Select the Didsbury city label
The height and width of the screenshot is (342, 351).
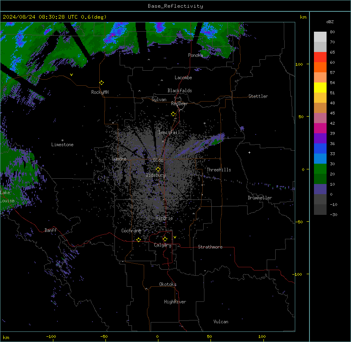click(156, 175)
